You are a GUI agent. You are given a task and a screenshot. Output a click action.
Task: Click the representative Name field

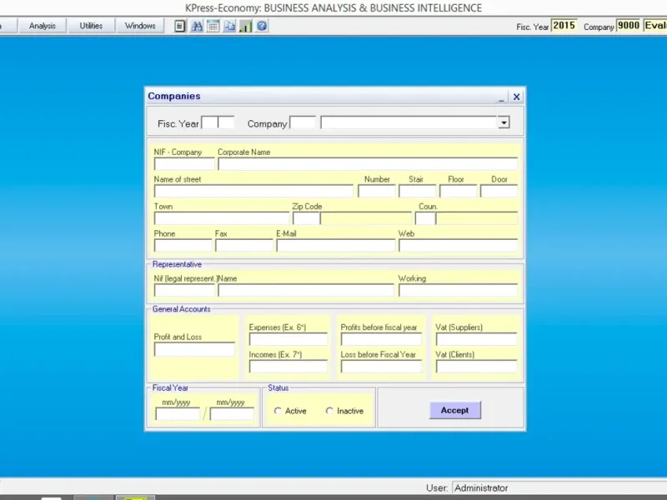[306, 290]
